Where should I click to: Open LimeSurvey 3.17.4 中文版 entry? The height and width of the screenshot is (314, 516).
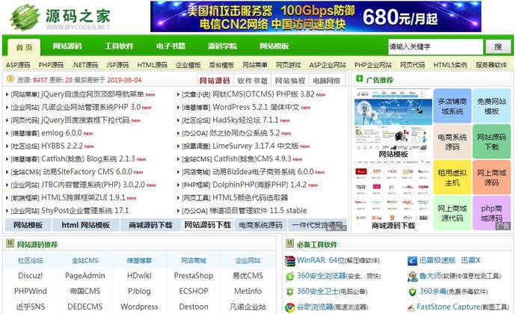point(256,146)
